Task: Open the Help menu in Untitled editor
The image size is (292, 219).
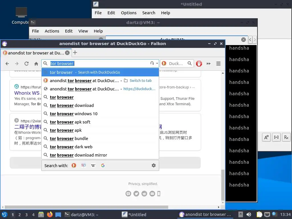Action: [x=166, y=13]
